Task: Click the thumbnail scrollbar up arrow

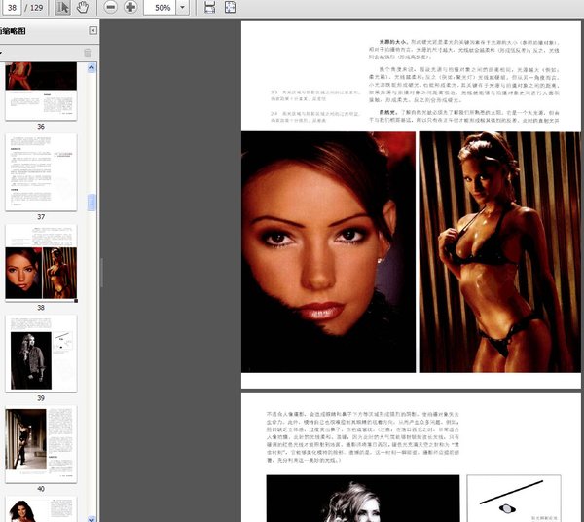Action: (x=92, y=69)
